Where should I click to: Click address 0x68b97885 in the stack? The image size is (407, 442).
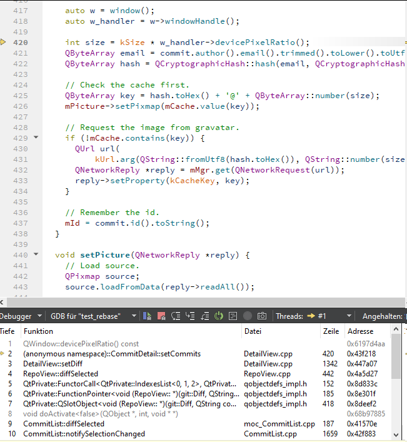(366, 413)
